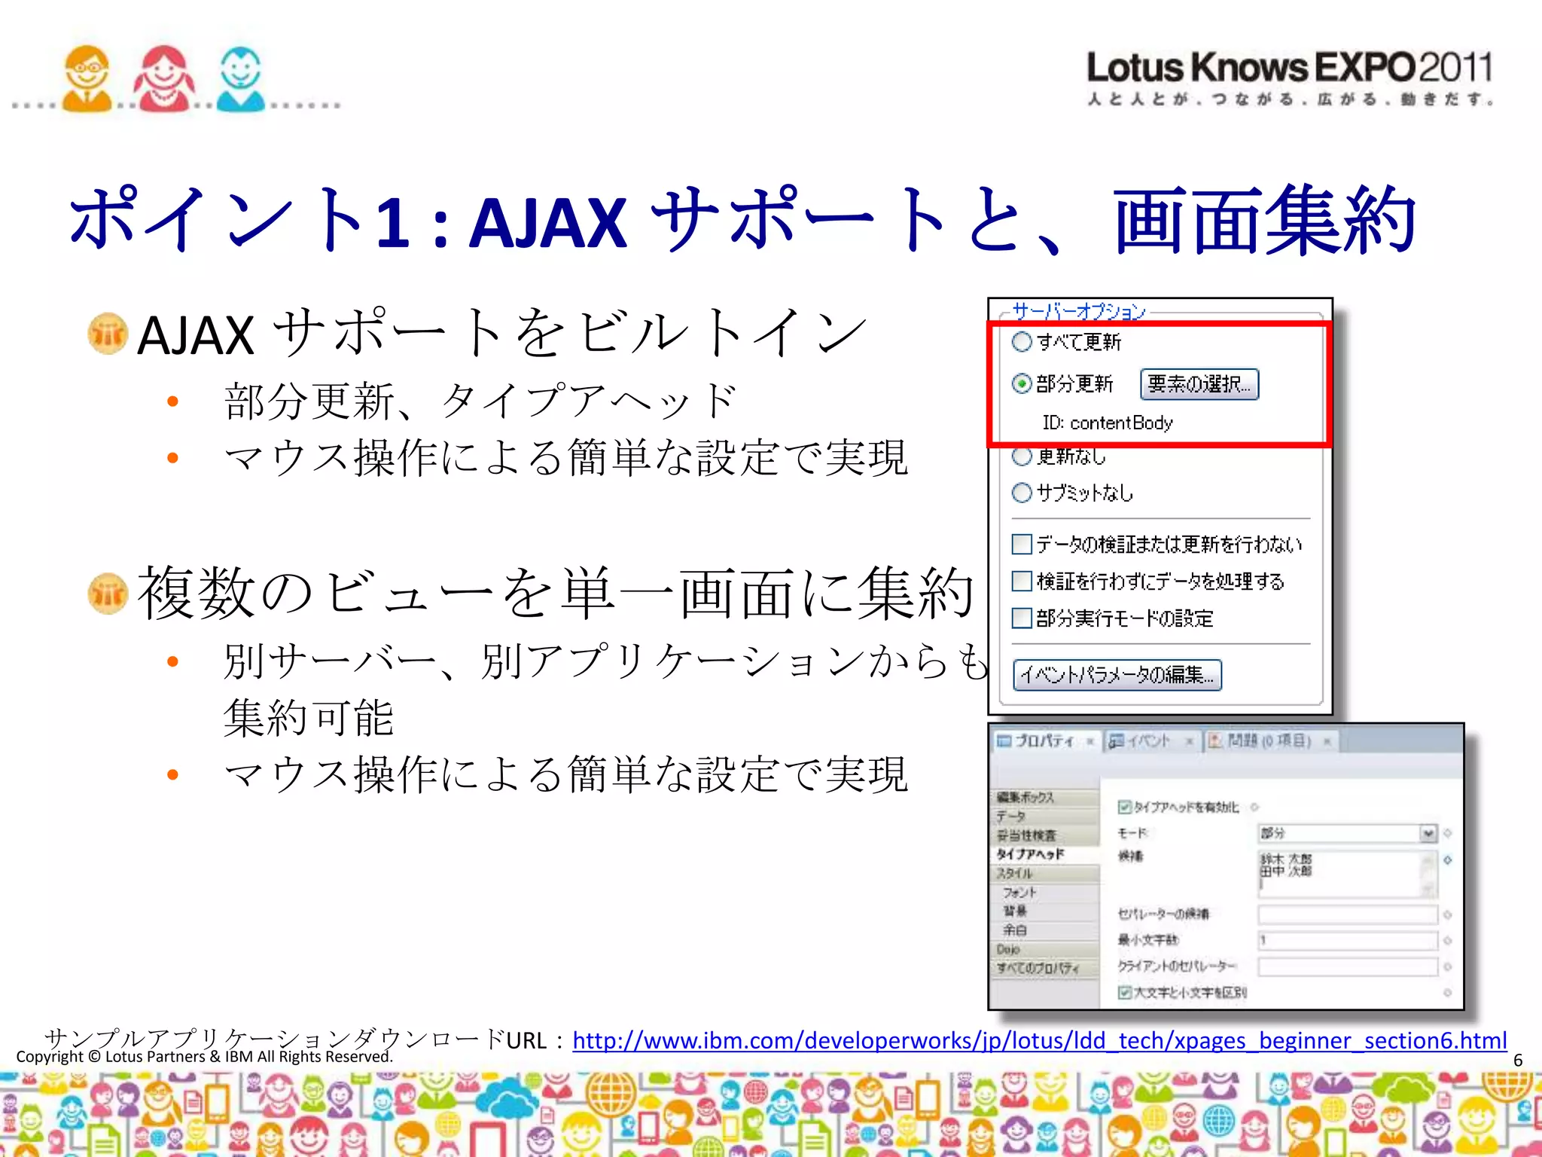Select 編集ボックス in the properties sidebar
Screen dimensions: 1542x1157
[1047, 797]
